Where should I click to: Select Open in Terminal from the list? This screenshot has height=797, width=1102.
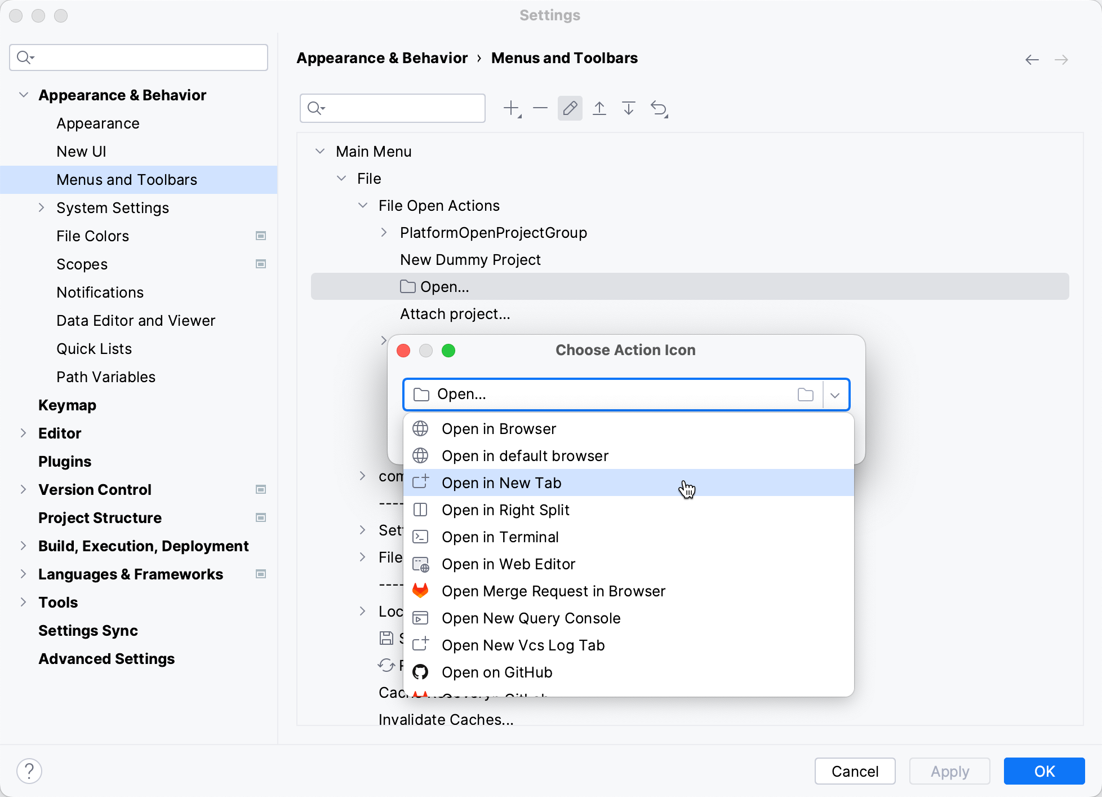click(x=500, y=537)
